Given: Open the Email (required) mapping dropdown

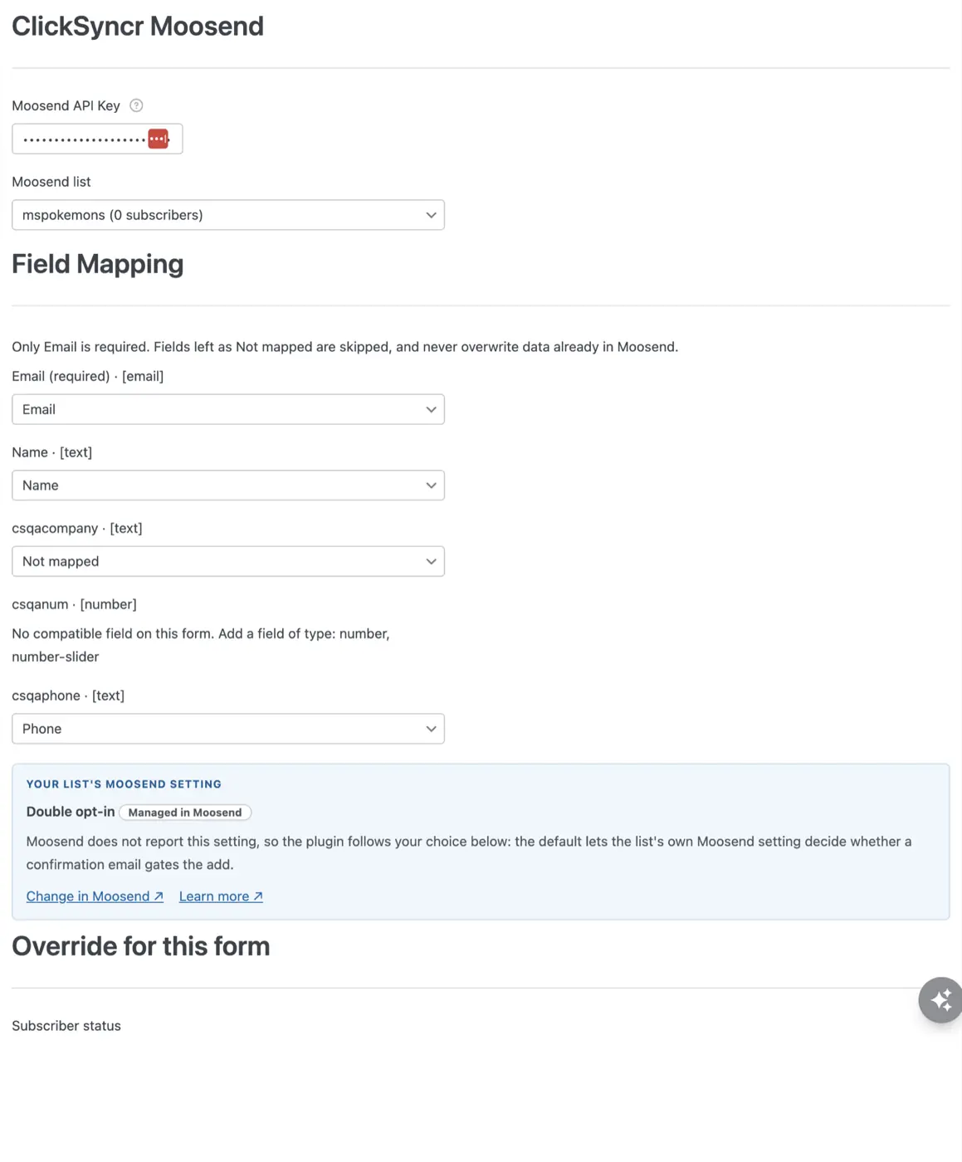Looking at the screenshot, I should [228, 409].
